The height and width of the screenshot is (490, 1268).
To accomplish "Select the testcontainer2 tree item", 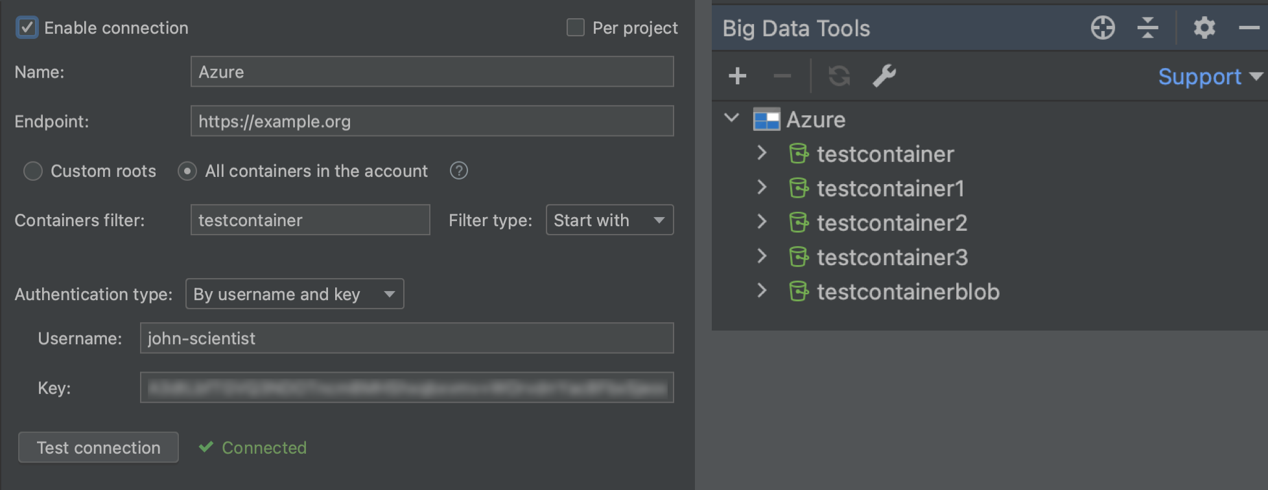I will (892, 223).
